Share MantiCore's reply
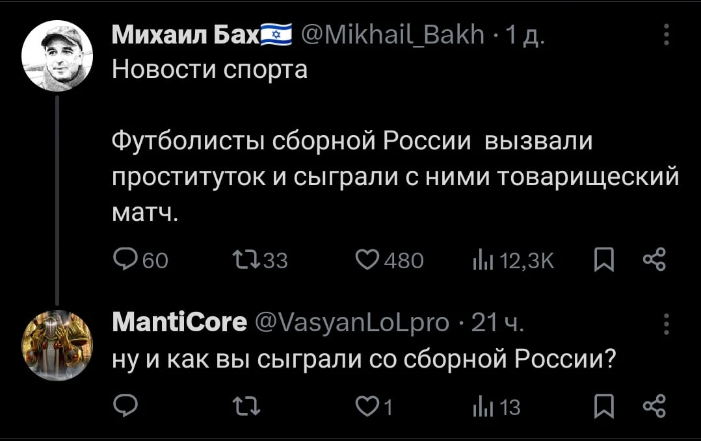The width and height of the screenshot is (701, 441). [x=654, y=406]
